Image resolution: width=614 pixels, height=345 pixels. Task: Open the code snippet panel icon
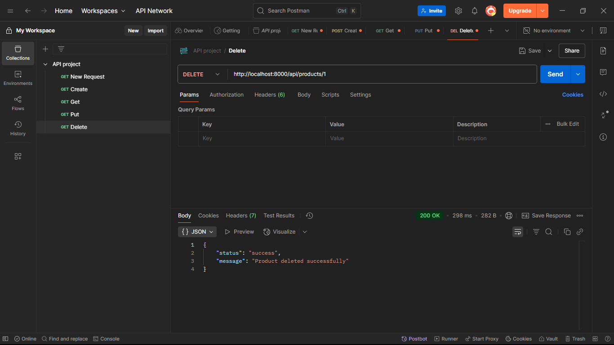click(603, 94)
